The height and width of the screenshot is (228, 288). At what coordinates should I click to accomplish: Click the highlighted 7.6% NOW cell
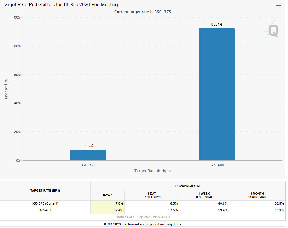[x=108, y=204]
